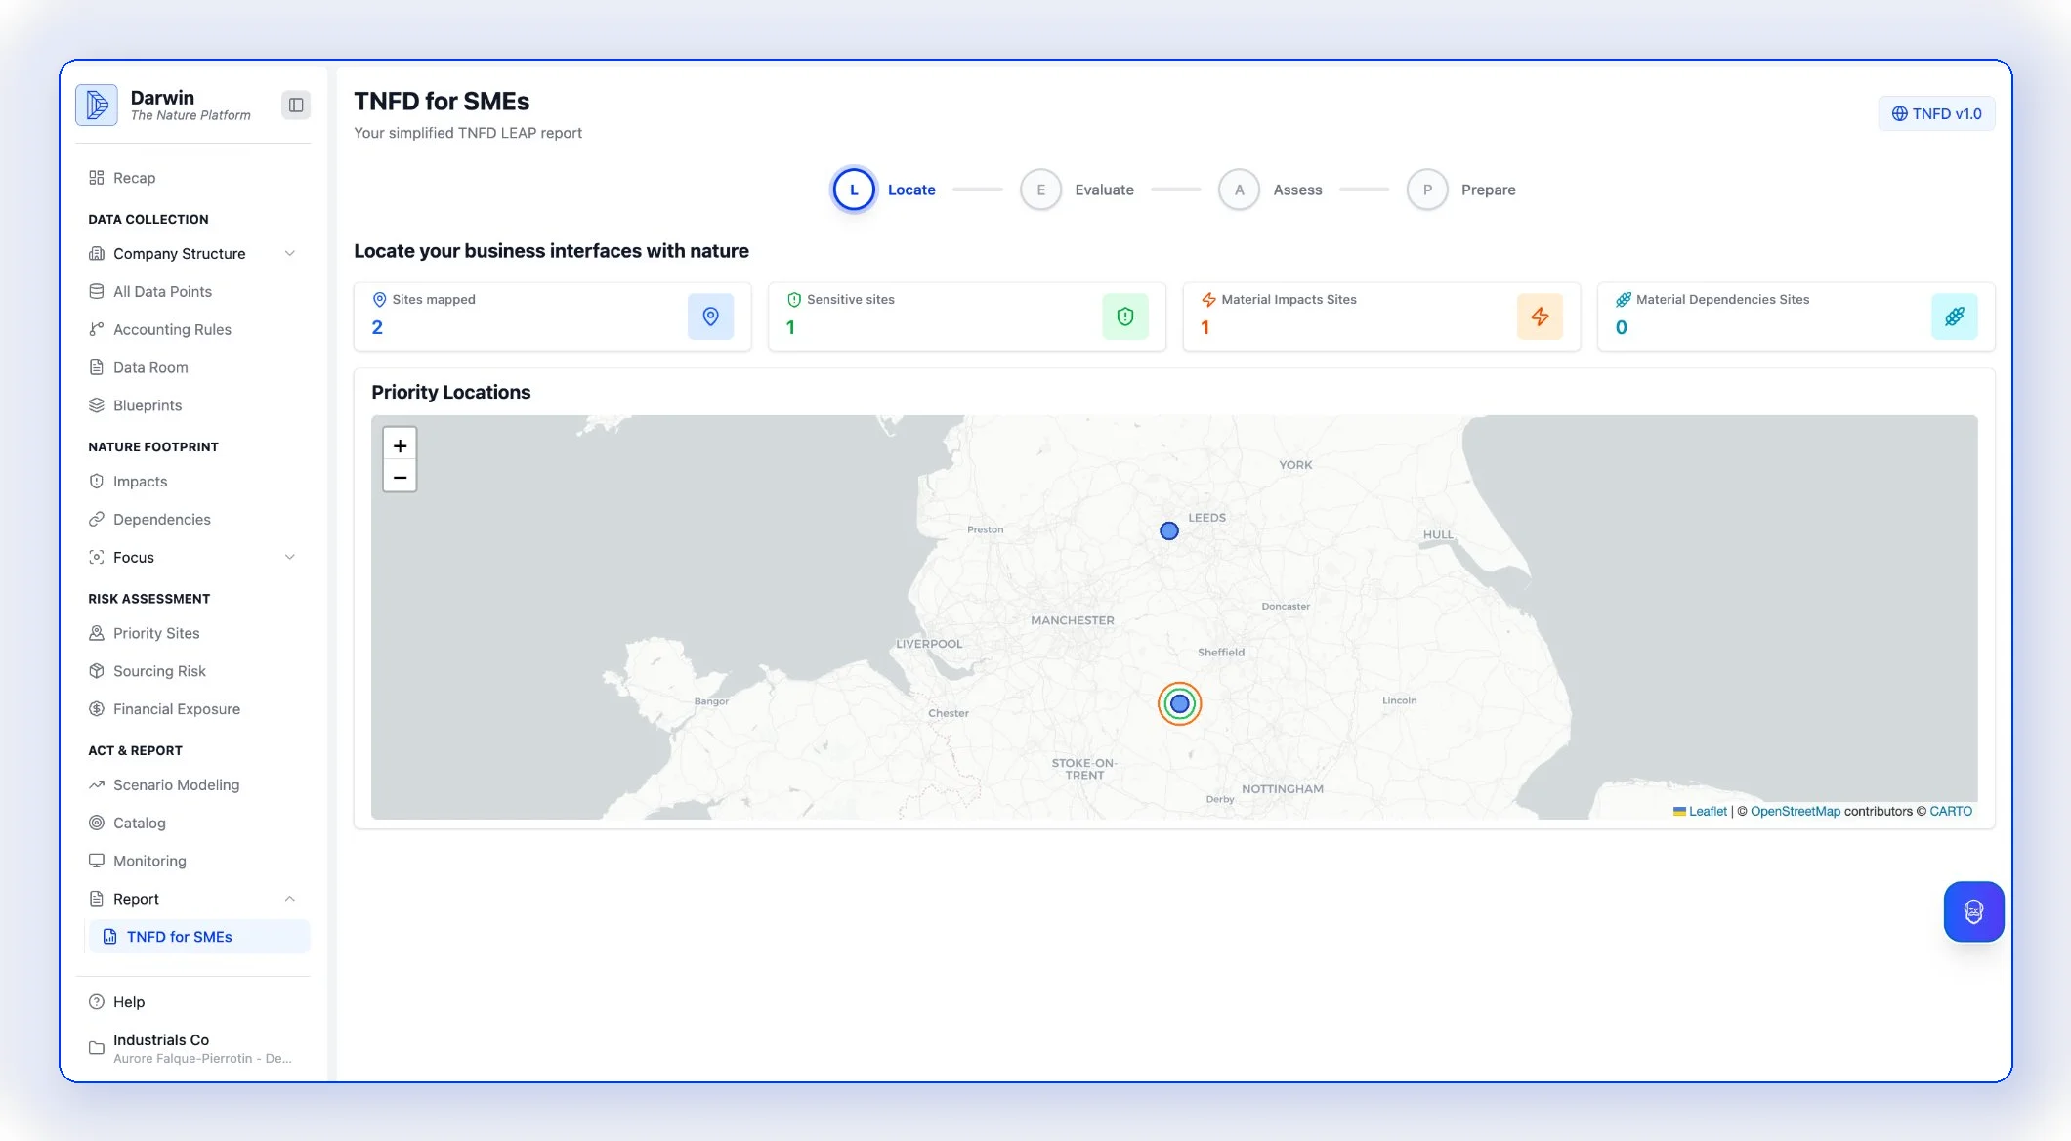Zoom in using the map plus control
Image resolution: width=2071 pixels, height=1141 pixels.
pos(400,445)
